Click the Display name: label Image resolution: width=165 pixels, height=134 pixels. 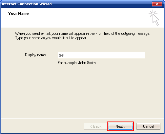pyautogui.click(x=36, y=55)
